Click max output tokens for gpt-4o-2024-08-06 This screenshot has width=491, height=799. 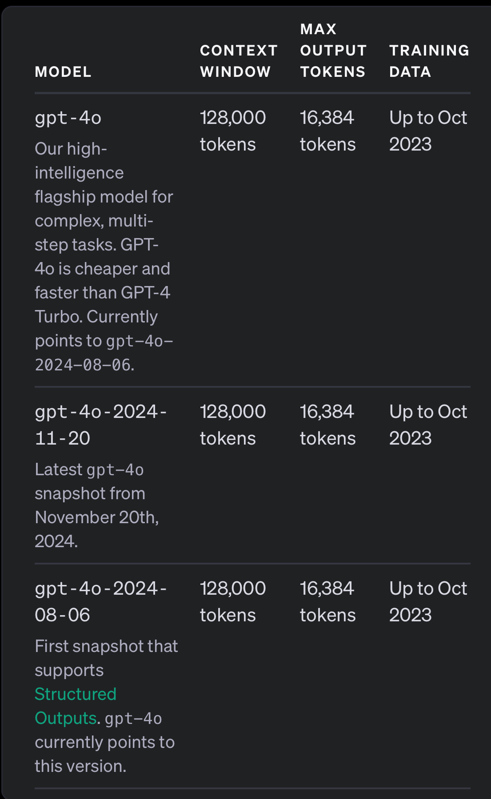327,602
